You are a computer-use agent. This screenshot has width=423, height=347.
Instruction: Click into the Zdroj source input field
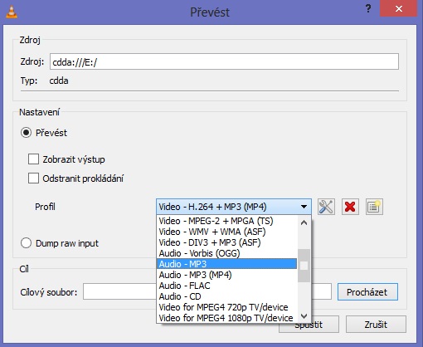pos(224,61)
